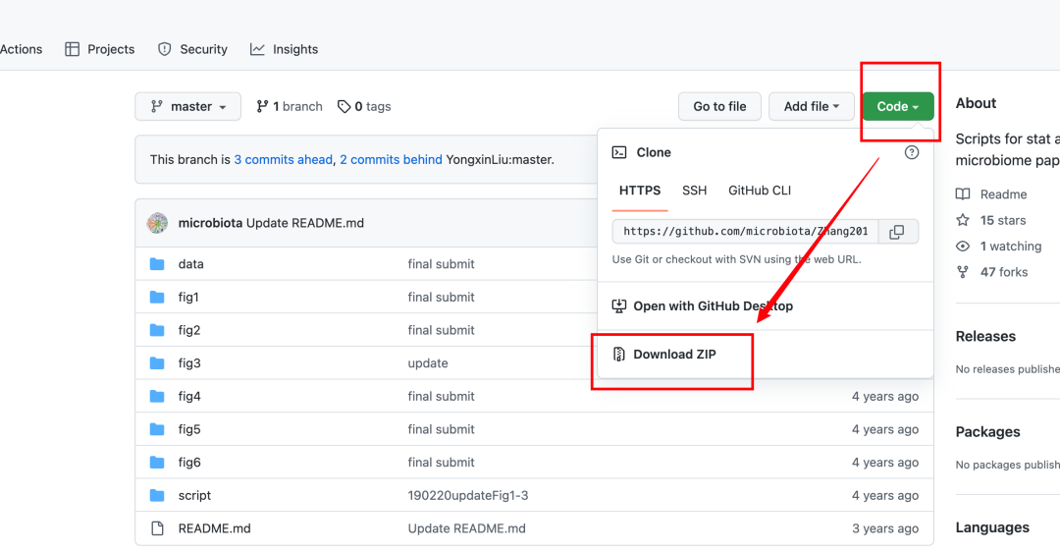Viewport: 1060px width, 552px height.
Task: Click the eye icon beside 1 watching
Action: [963, 247]
